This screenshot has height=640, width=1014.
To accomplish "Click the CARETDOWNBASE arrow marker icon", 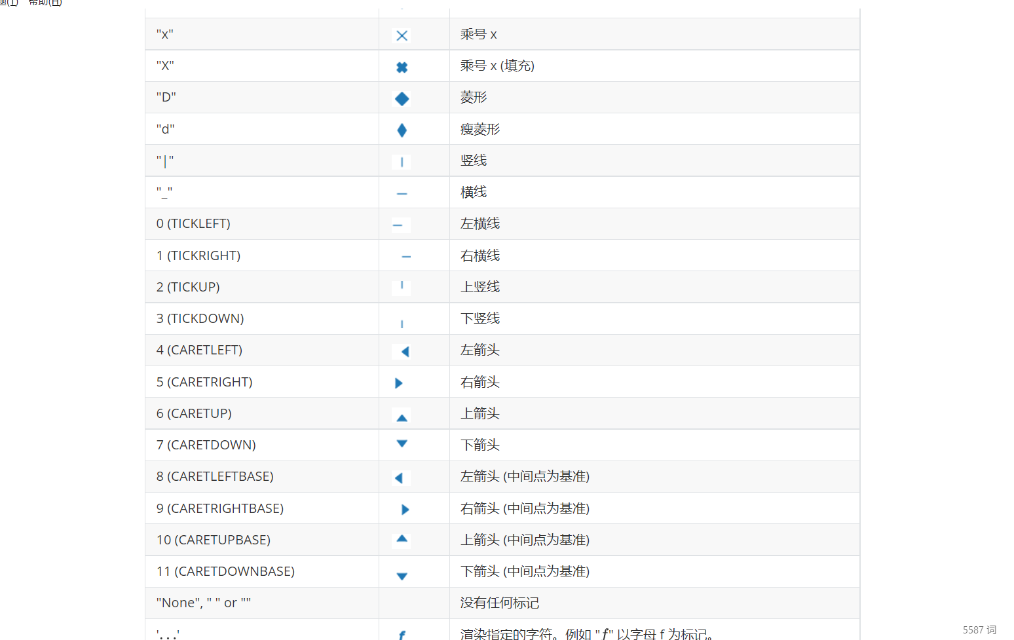I will coord(402,576).
